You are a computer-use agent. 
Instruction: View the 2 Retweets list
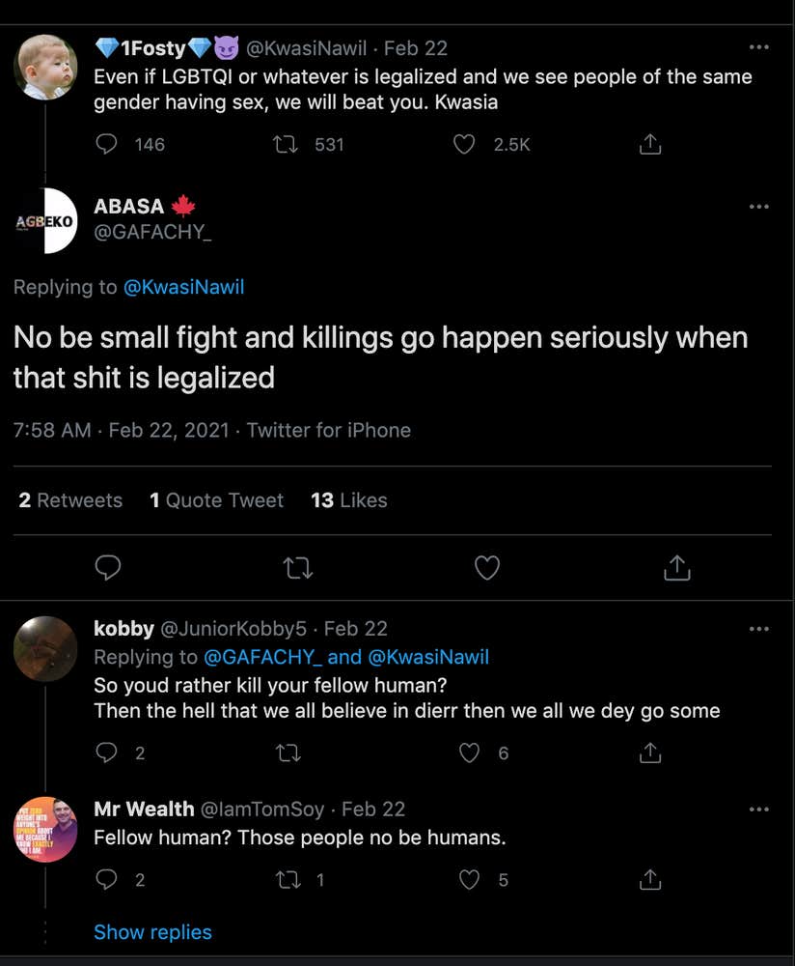click(70, 500)
